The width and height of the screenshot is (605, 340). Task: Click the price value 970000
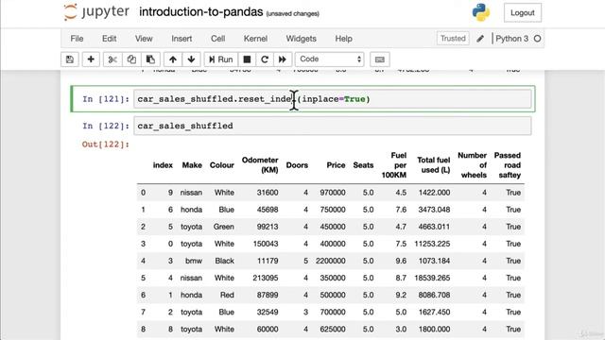point(333,193)
